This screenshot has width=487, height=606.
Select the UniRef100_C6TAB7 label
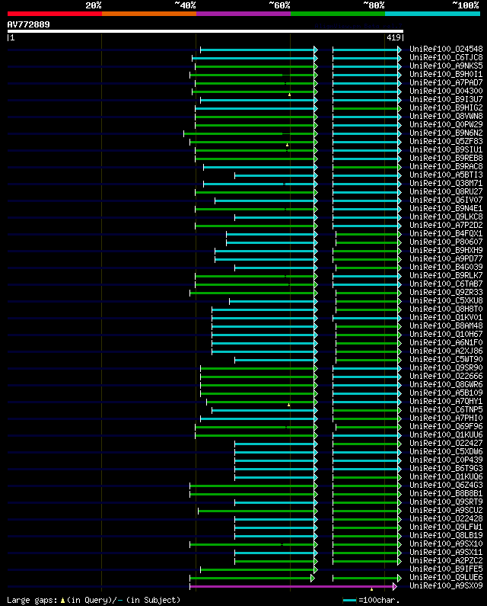pyautogui.click(x=446, y=284)
